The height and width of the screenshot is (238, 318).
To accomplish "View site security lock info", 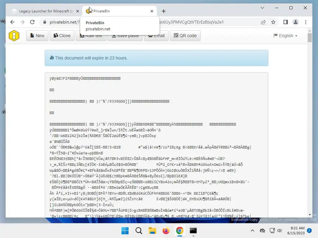I will pyautogui.click(x=45, y=22).
